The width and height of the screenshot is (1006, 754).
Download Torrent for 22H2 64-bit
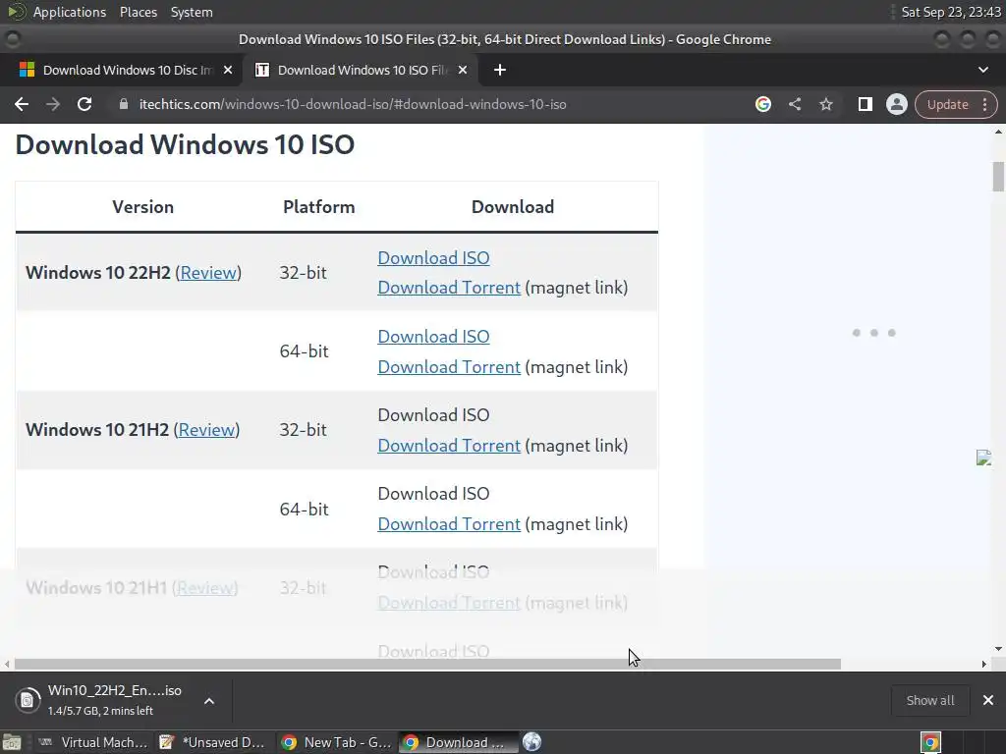[448, 367]
